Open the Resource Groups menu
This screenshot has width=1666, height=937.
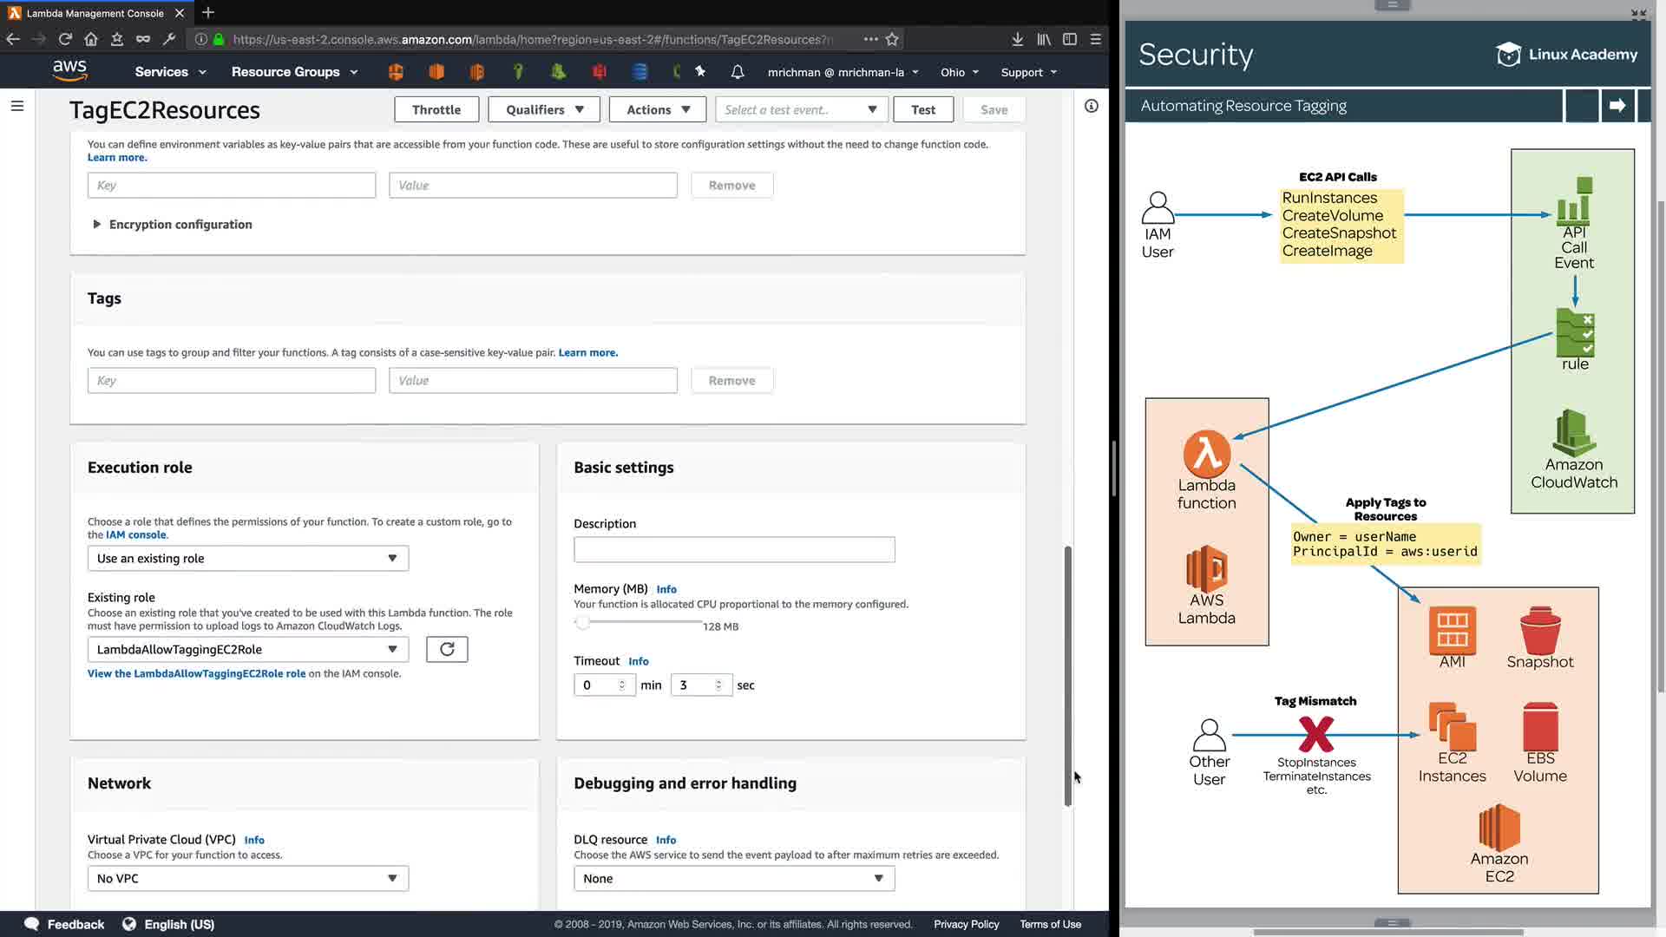[294, 72]
